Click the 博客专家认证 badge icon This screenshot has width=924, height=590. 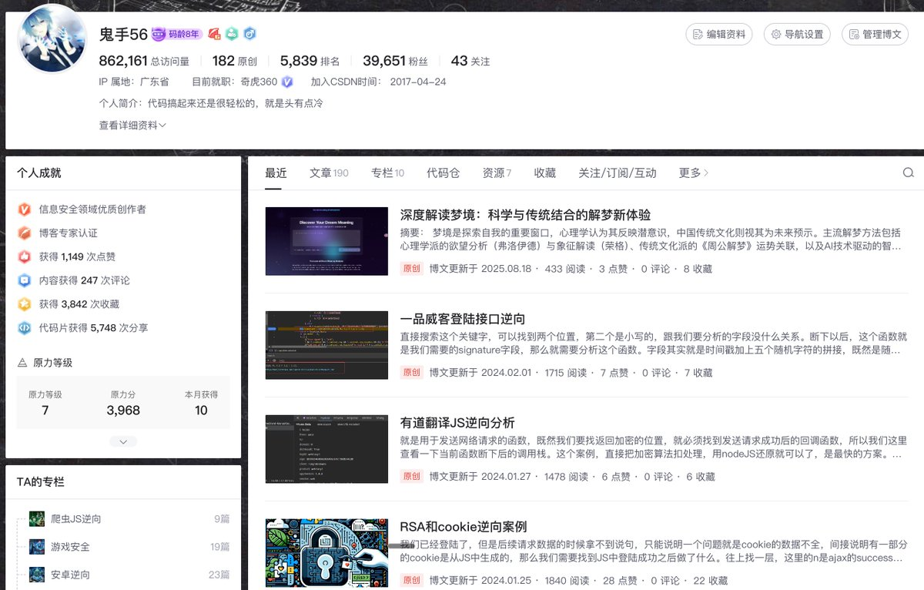25,233
